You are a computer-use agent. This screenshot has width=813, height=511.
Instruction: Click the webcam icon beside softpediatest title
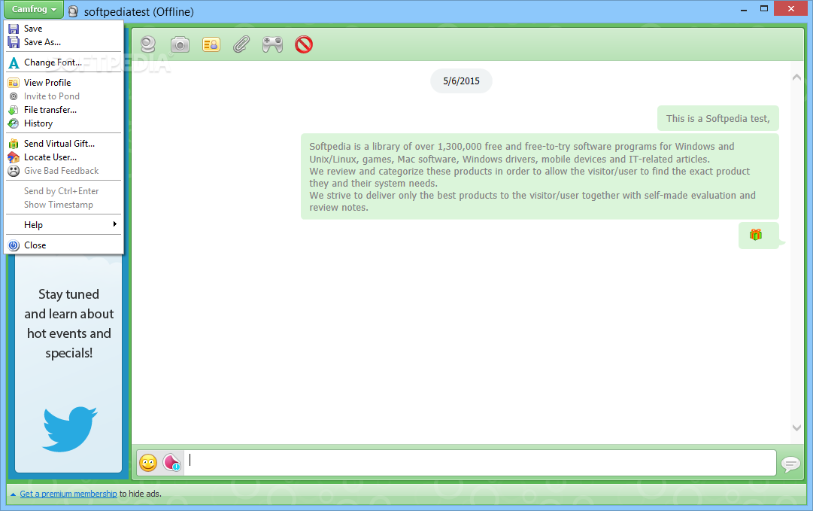click(x=74, y=11)
